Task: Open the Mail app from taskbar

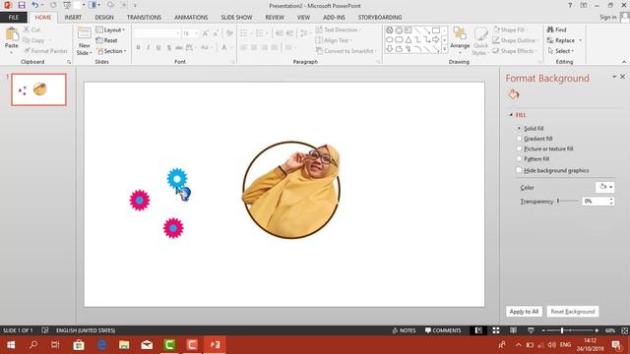Action: click(x=147, y=345)
